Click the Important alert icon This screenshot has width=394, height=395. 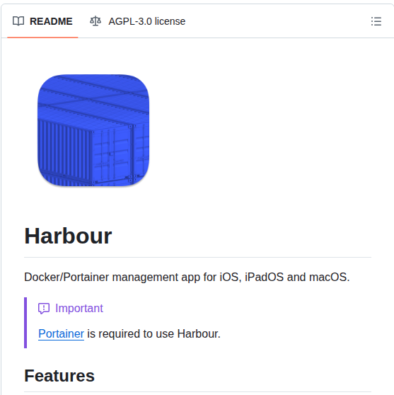[x=44, y=309]
